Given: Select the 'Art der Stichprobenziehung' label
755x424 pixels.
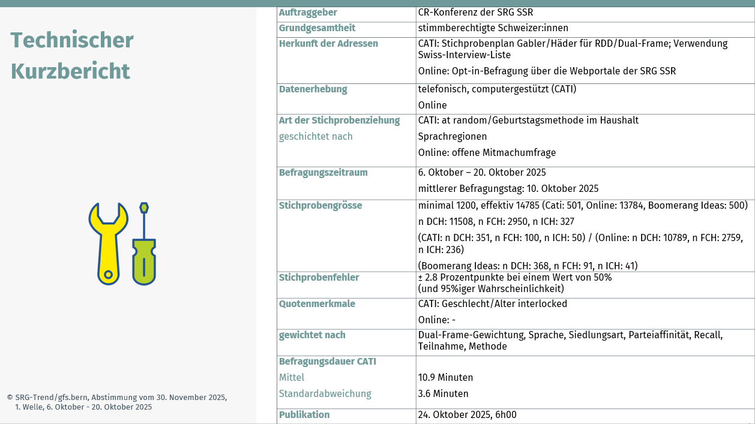Looking at the screenshot, I should 339,121.
